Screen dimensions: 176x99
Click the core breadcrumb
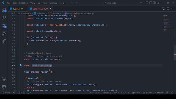click(18, 13)
